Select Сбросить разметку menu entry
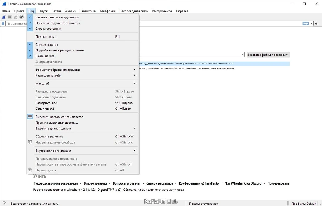322x206 pixels. (x=82, y=136)
